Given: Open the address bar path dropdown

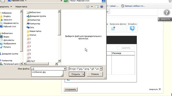Looking at the screenshot, I should tap(61, 1).
